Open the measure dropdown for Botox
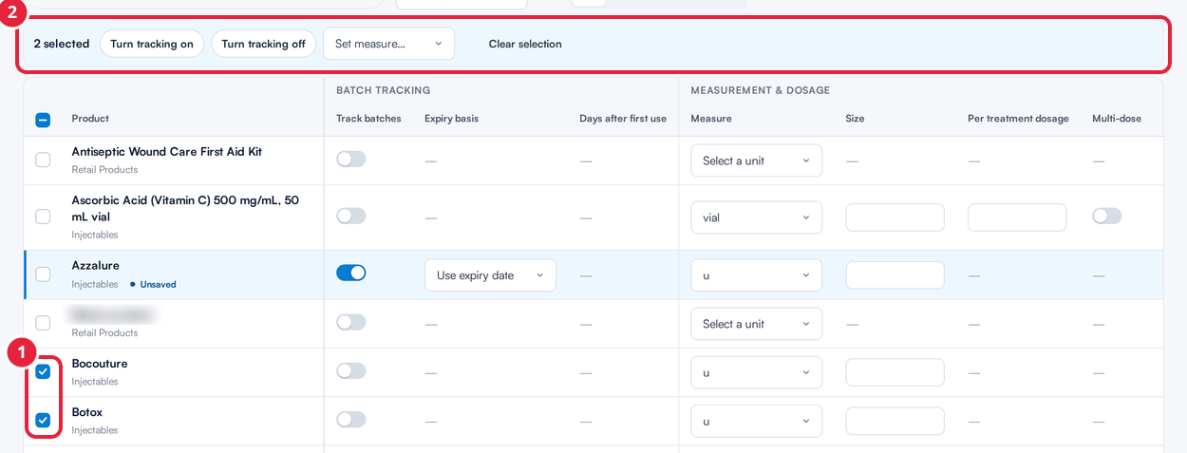This screenshot has width=1187, height=453. pyautogui.click(x=756, y=422)
